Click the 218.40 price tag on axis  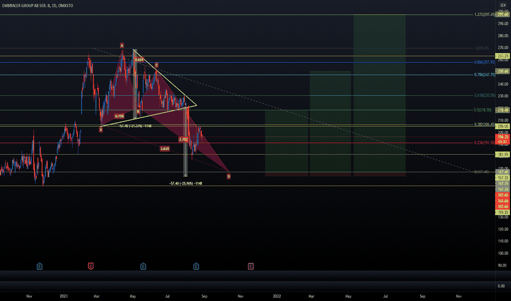click(x=503, y=110)
